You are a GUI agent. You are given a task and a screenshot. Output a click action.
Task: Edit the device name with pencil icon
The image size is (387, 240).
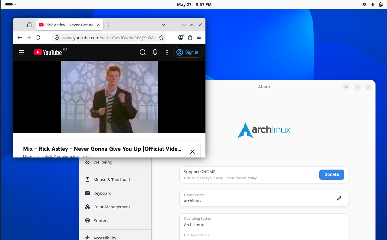pos(339,198)
